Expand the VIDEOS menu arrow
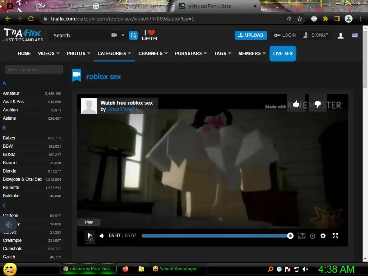 pos(58,54)
